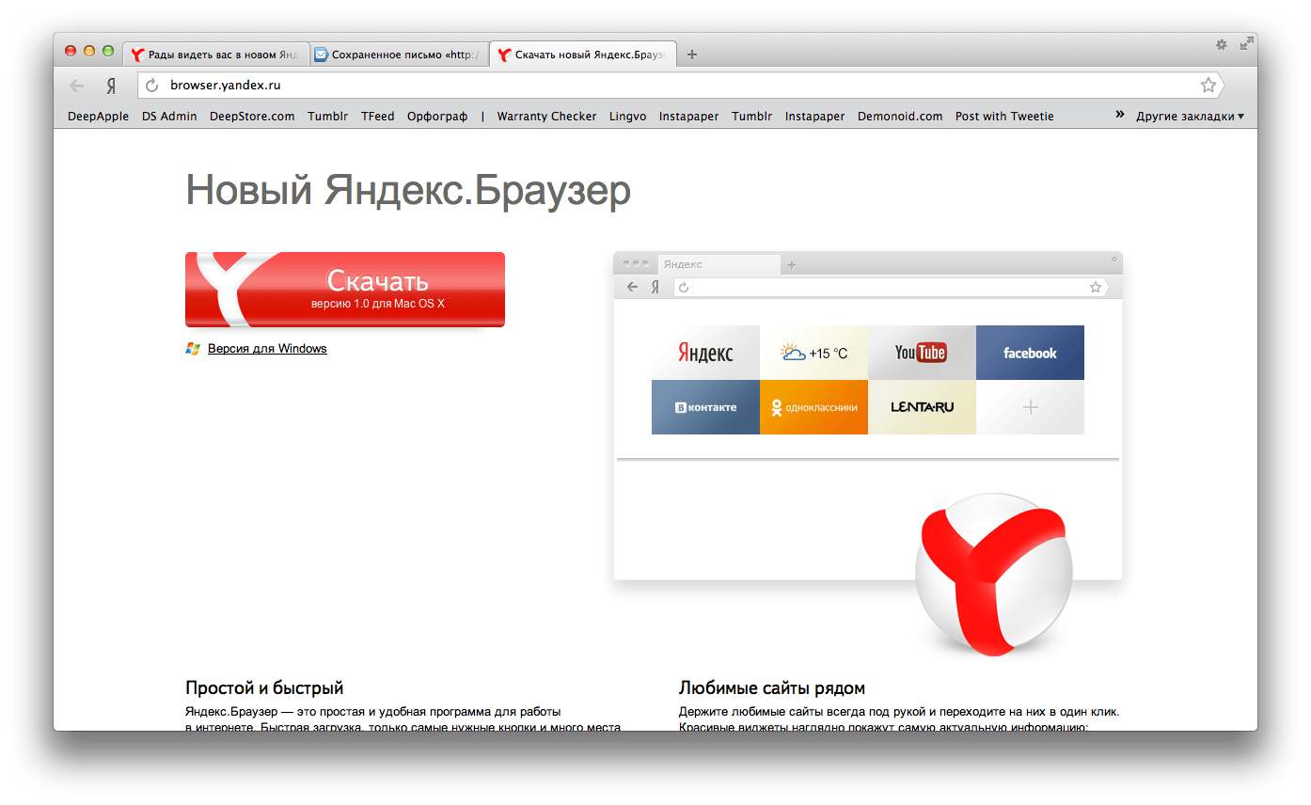Open the Орфограф bookmark
This screenshot has width=1311, height=805.
pyautogui.click(x=437, y=116)
